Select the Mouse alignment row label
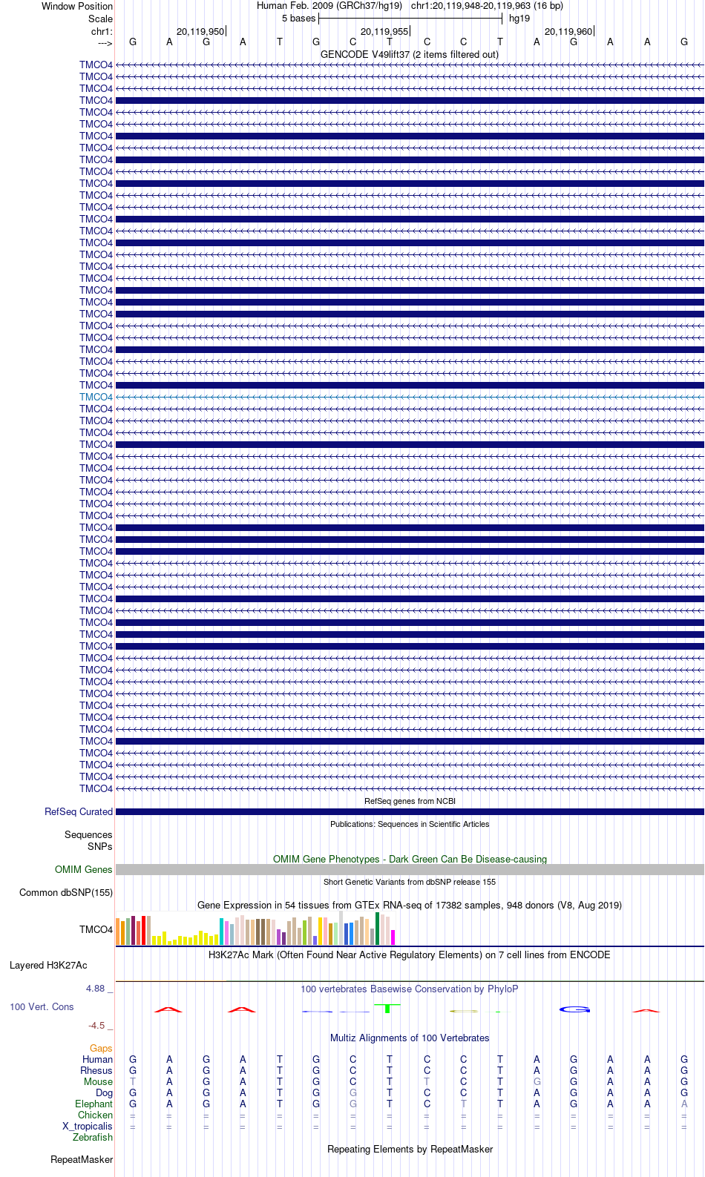Image resolution: width=705 pixels, height=1177 pixels. pos(98,1081)
